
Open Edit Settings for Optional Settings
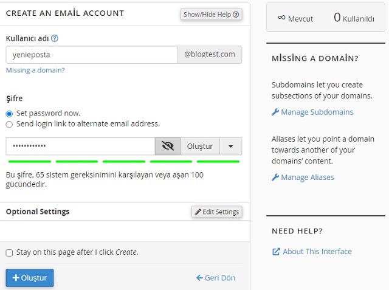pos(217,212)
